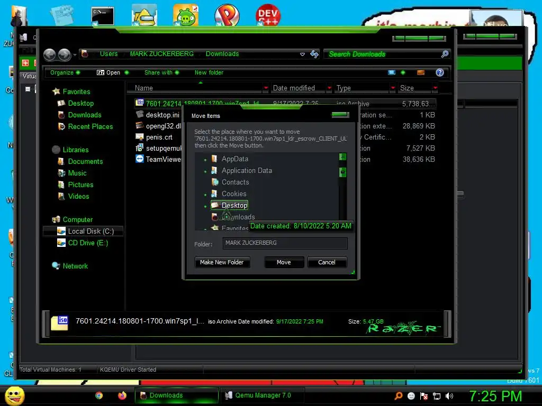
Task: Click the Action Center flag tray icon
Action: coord(424,396)
